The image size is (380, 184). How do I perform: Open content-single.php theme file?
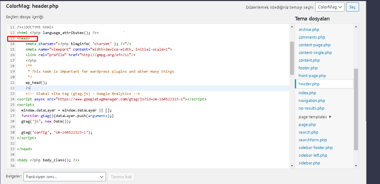315,53
